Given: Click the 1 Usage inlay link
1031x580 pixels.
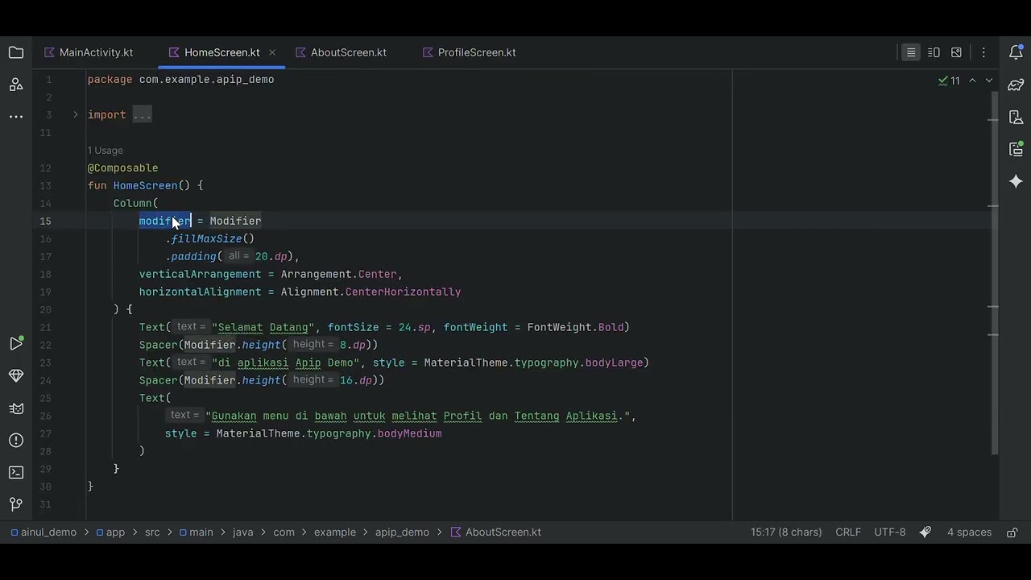Looking at the screenshot, I should point(105,151).
